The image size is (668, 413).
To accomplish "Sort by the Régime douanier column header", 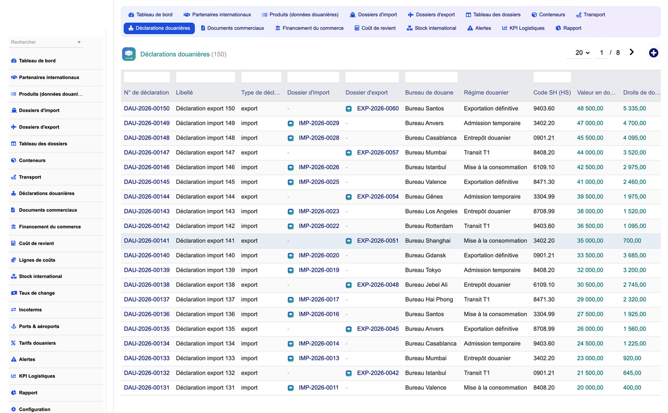I will (486, 93).
